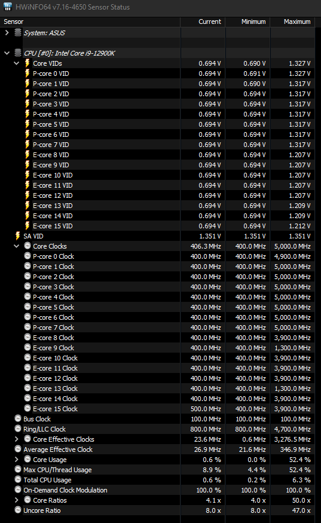This screenshot has height=523, width=321.
Task: Select the E-core 8 Clock row label
Action: (53, 338)
